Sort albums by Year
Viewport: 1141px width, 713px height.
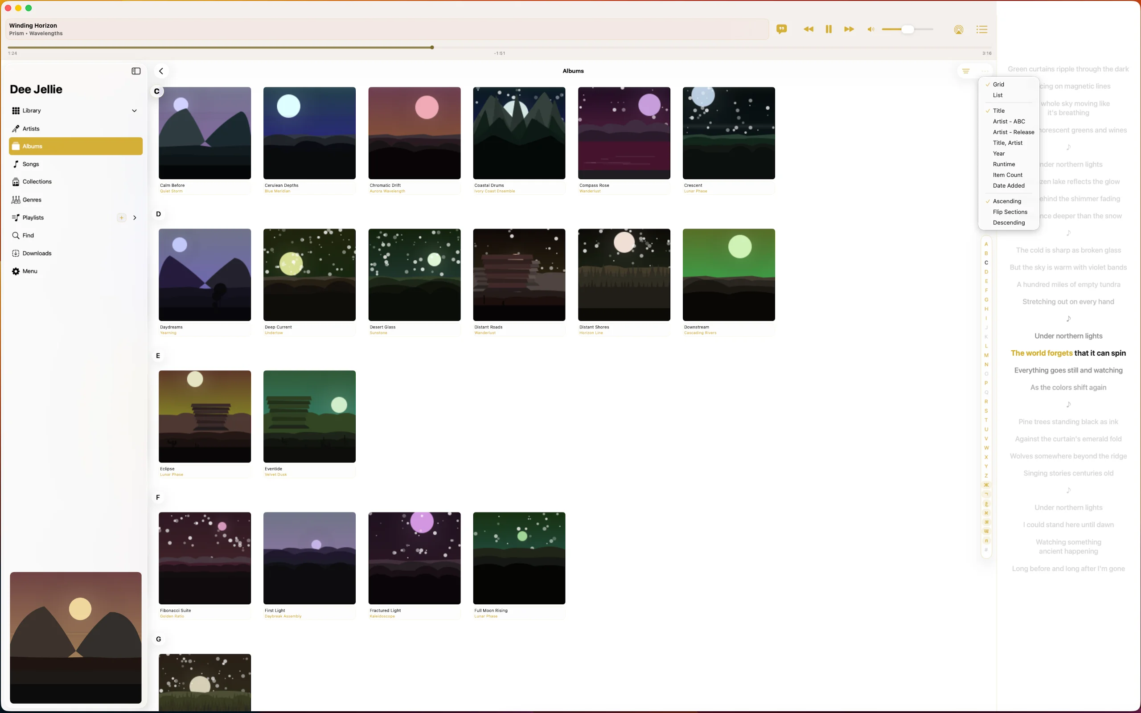tap(999, 154)
